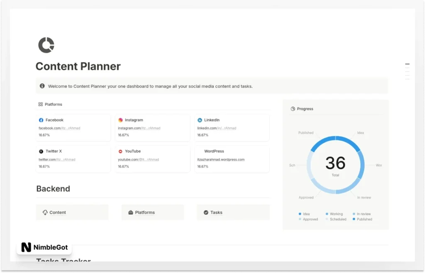The image size is (425, 273).
Task: Select the LinkedIn icon
Action: 200,120
